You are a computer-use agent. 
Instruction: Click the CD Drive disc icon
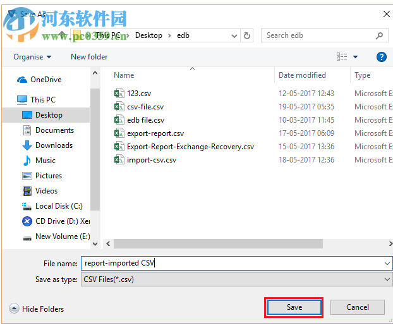[27, 221]
